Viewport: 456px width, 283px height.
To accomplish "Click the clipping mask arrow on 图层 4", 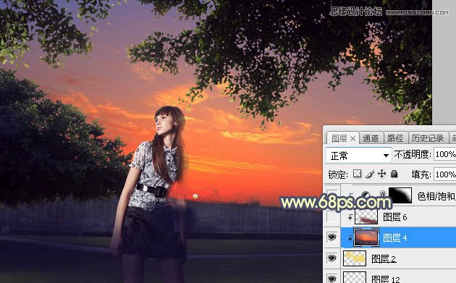I will [350, 237].
